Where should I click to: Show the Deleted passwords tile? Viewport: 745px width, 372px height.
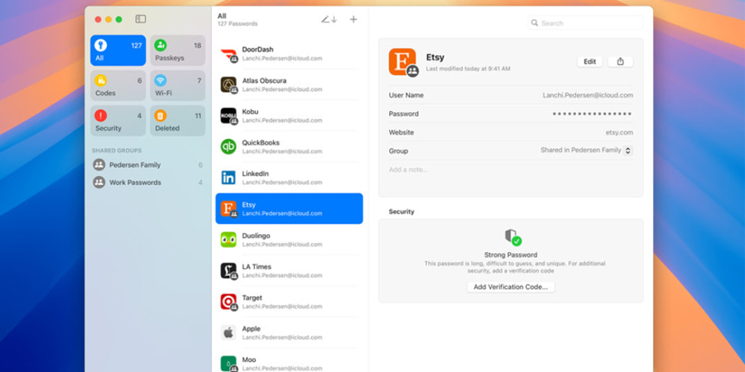click(177, 121)
